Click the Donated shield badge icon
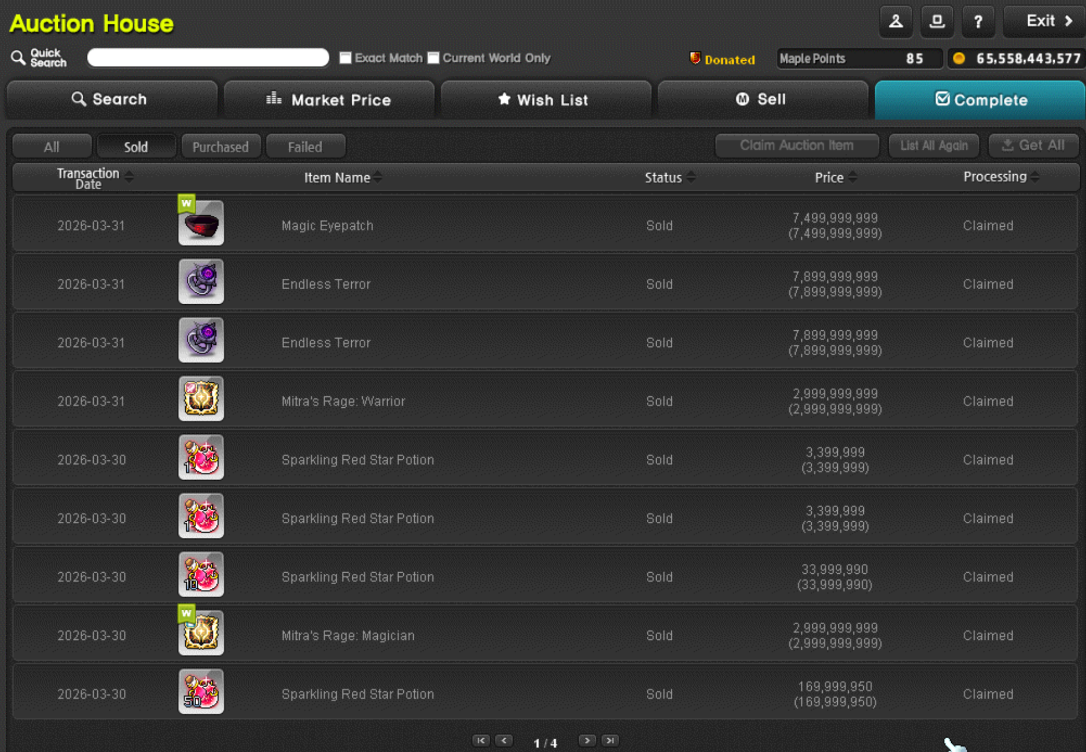Viewport: 1086px width, 752px height. pos(695,58)
